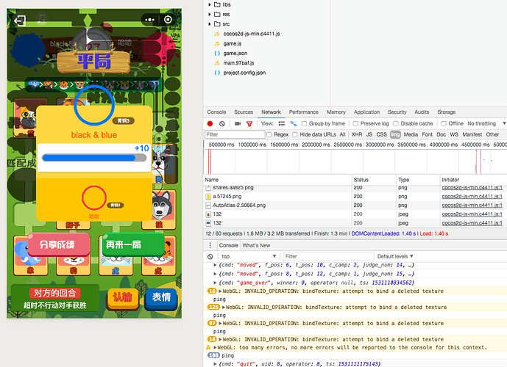Viewport: 507px width, 367px height.
Task: Clear network log with the block icon
Action: (x=221, y=123)
